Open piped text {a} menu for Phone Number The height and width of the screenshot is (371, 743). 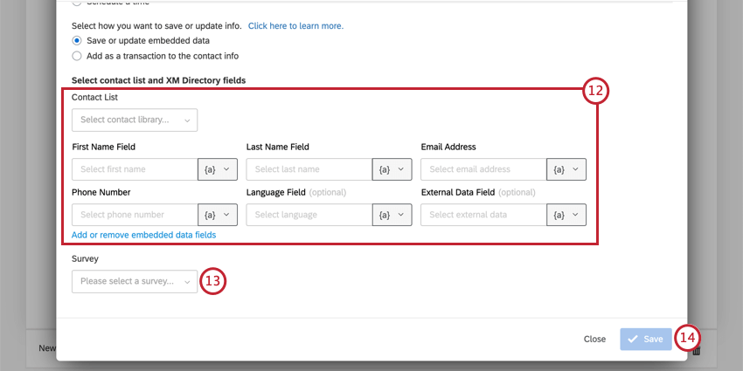[218, 215]
